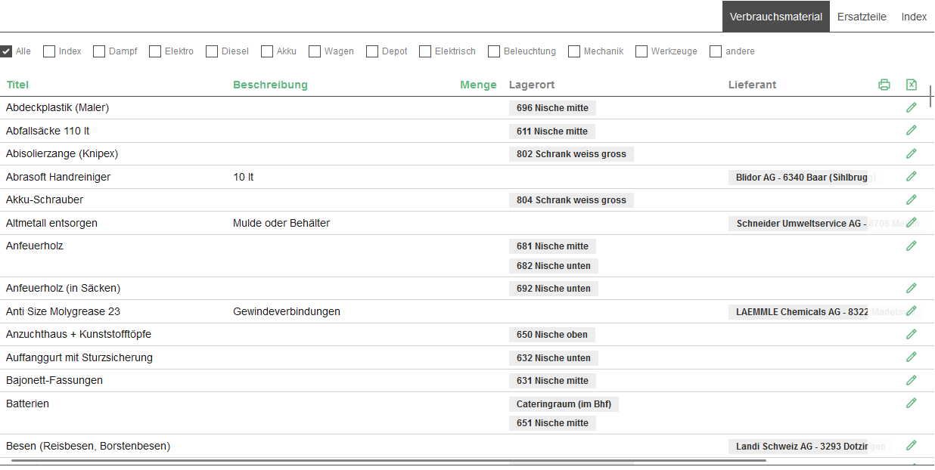Image resolution: width=935 pixels, height=470 pixels.
Task: Toggle the Dampf filter checkbox
Action: tap(99, 51)
